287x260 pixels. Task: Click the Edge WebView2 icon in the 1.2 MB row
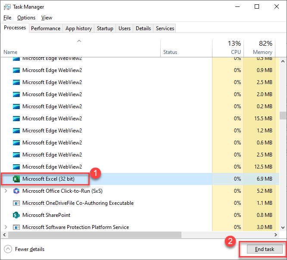16,131
